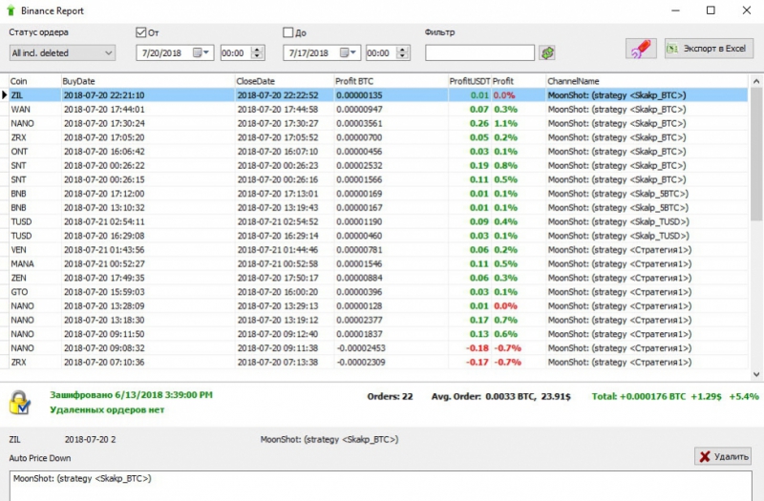Select TUSD row bought at 16:29:08
This screenshot has width=764, height=501.
pyautogui.click(x=378, y=236)
